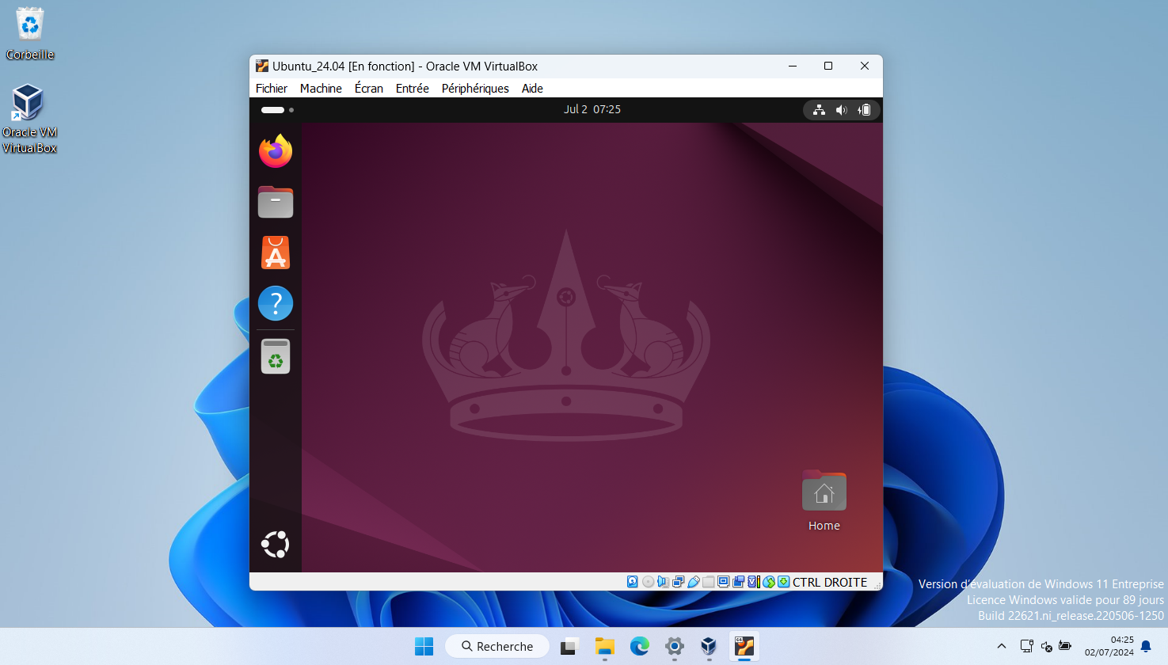
Task: Click the battery icon in Ubuntu top bar
Action: pyautogui.click(x=865, y=110)
